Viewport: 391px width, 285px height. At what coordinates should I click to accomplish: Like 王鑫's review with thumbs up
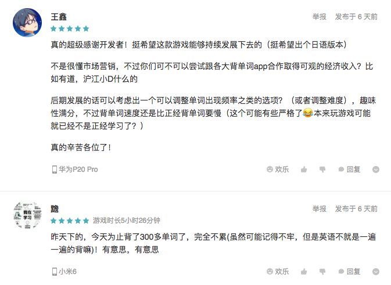303,169
